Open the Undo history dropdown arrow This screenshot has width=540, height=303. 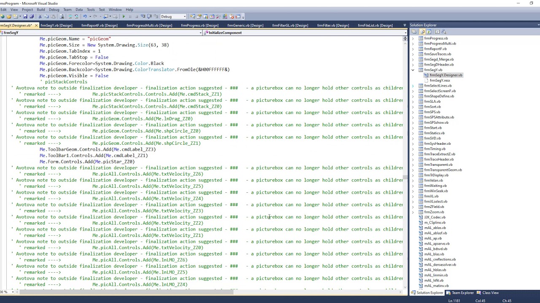pos(90,16)
